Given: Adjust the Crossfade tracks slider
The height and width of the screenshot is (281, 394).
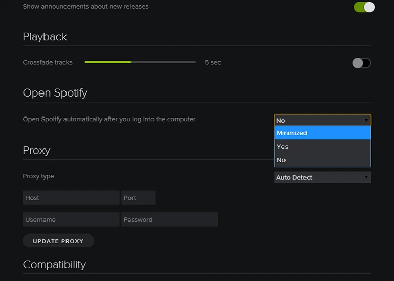Looking at the screenshot, I should tap(140, 62).
